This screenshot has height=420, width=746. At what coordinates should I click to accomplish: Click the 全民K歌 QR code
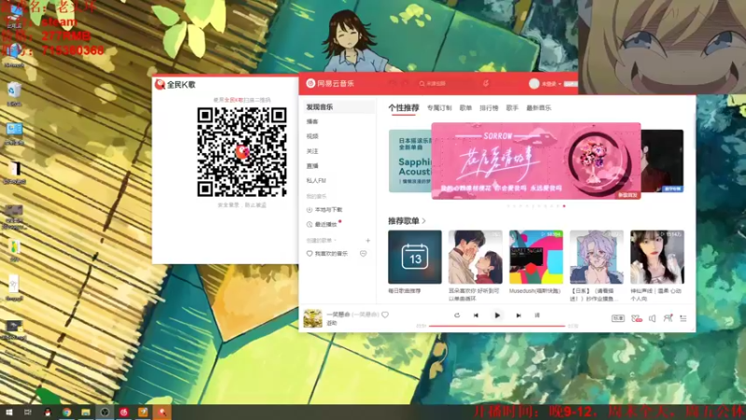(x=242, y=152)
